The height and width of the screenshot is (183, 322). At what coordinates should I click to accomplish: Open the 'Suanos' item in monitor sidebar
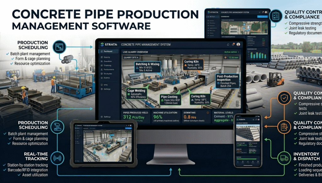105,78
